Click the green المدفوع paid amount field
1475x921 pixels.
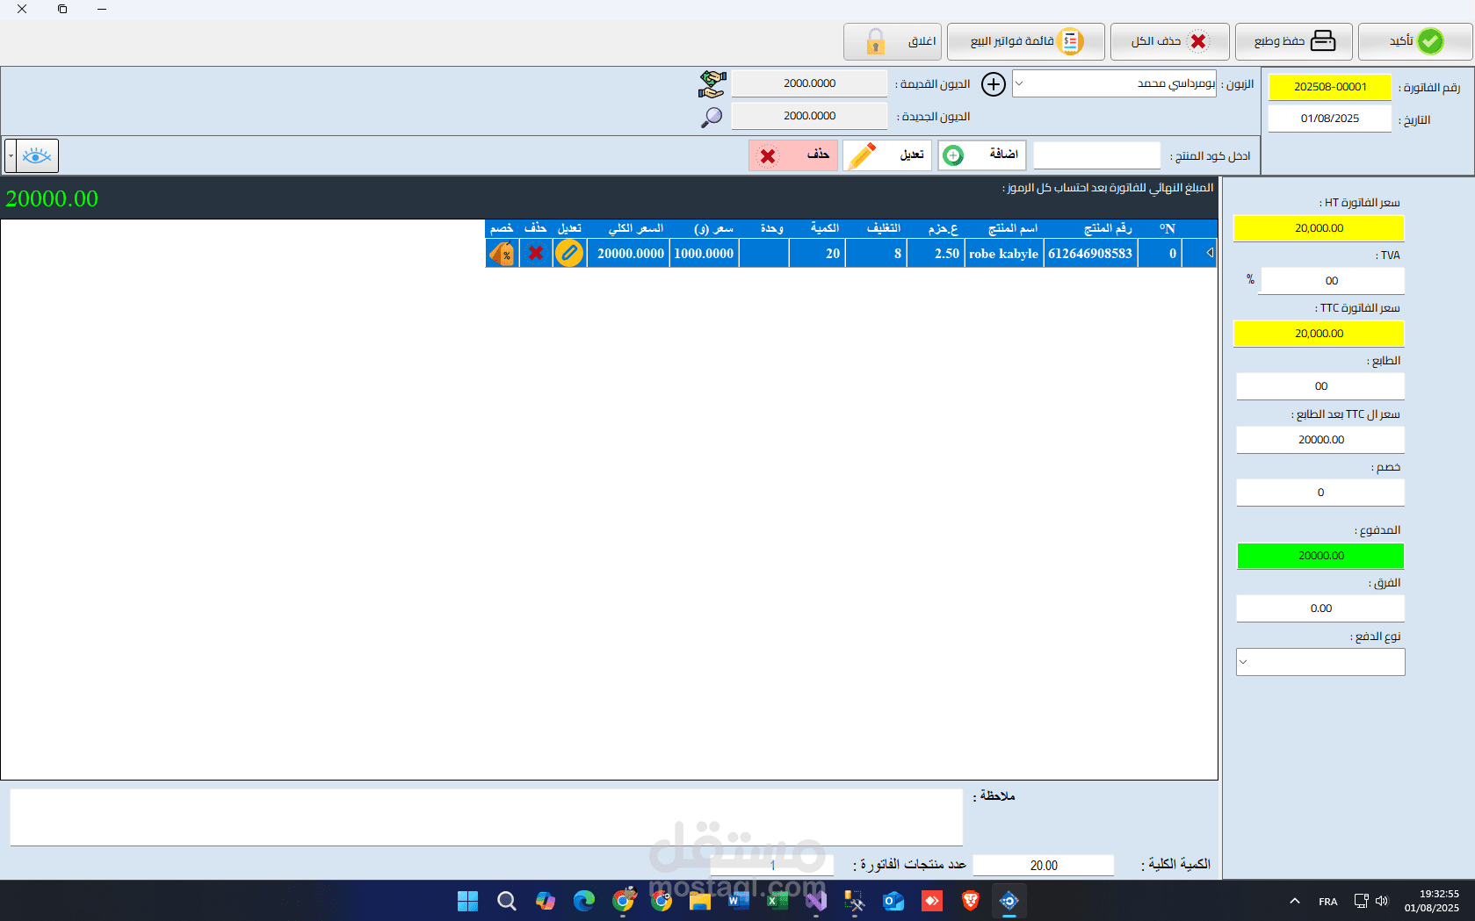[x=1320, y=556]
